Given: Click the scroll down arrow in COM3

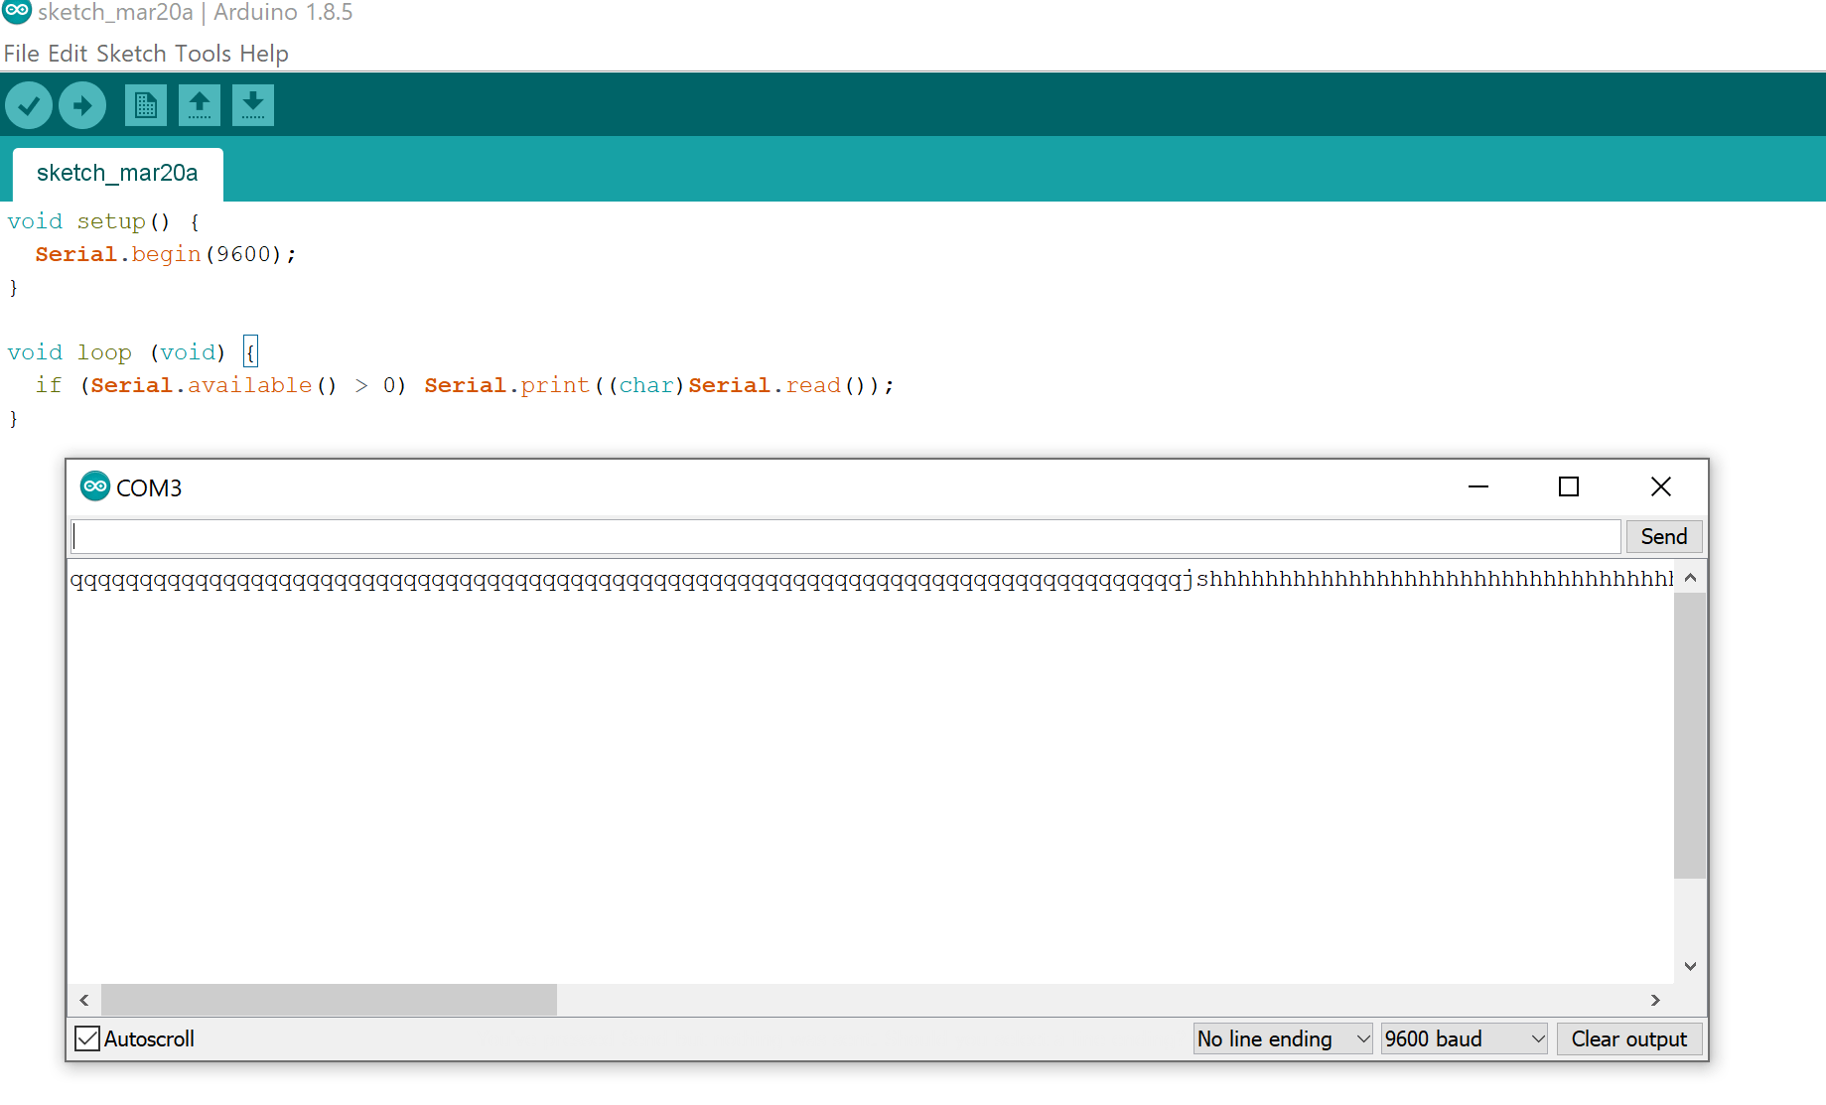Looking at the screenshot, I should 1690,966.
